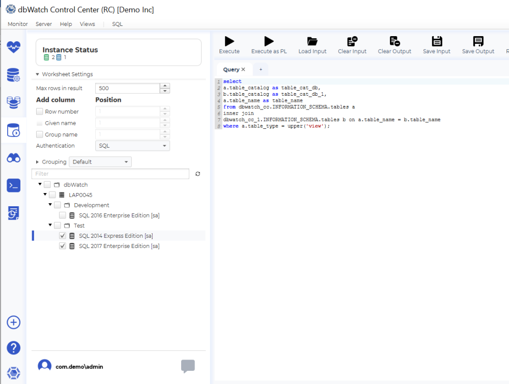Open the database management icon in sidebar
The image size is (509, 384).
tap(13, 74)
